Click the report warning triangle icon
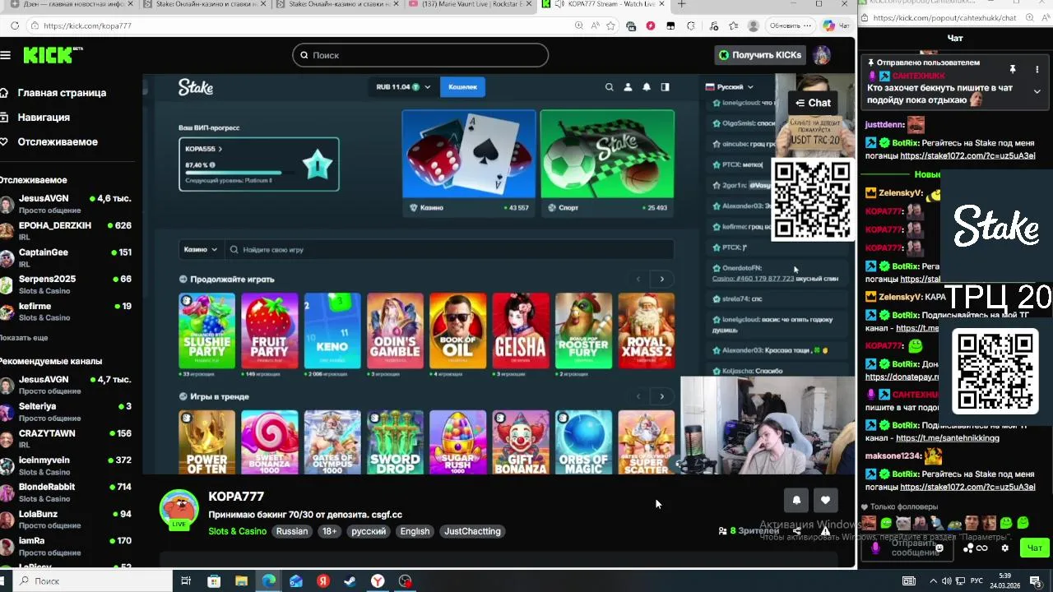The width and height of the screenshot is (1053, 592). pos(825,531)
